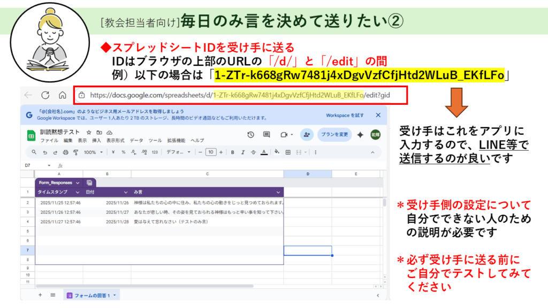Select the フォームの回答 1 sheet tab
The image size is (548, 308).
coord(91,295)
